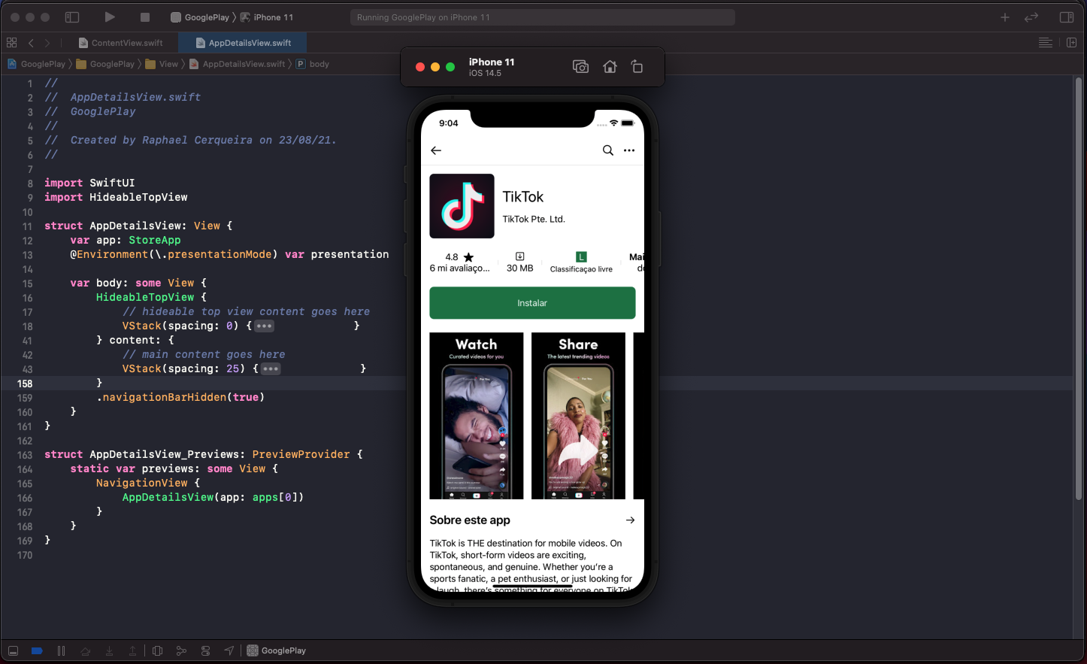Viewport: 1087px width, 664px height.
Task: Toggle the Navigator sidebar visibility
Action: click(71, 17)
